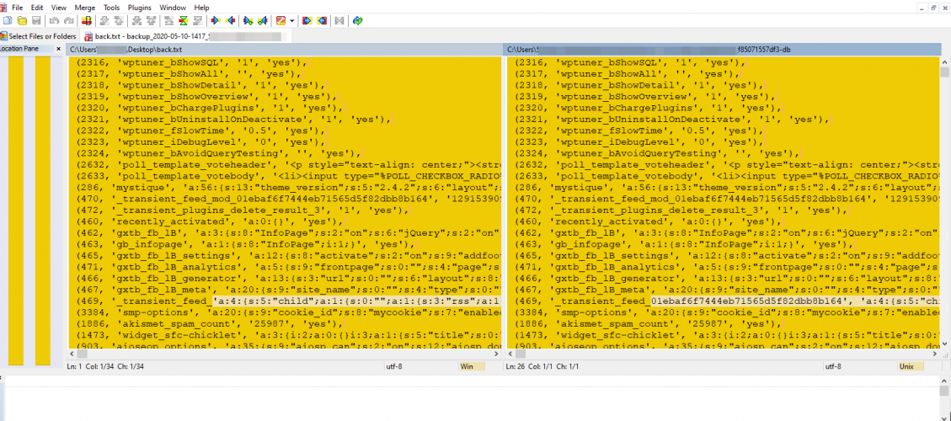Go to next conflict icon
This screenshot has height=421, width=951.
[x=137, y=20]
